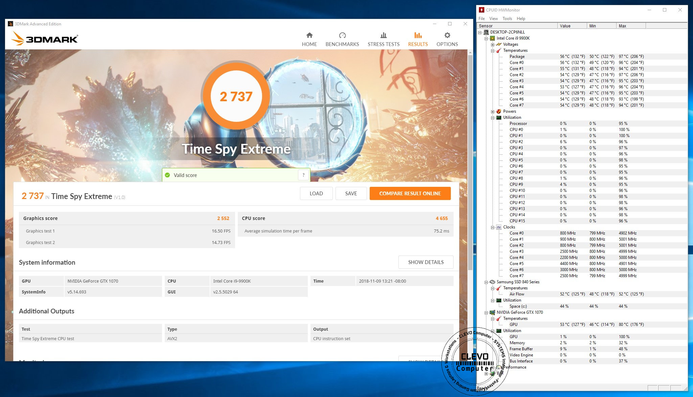Click the CPU Utilization graph icon
693x397 pixels.
click(499, 117)
